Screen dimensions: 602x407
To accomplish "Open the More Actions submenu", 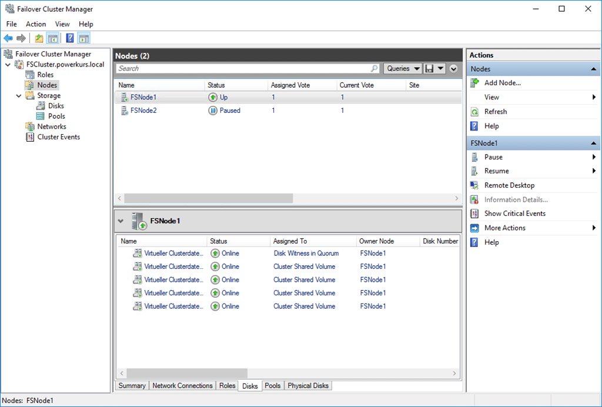I will pyautogui.click(x=533, y=228).
